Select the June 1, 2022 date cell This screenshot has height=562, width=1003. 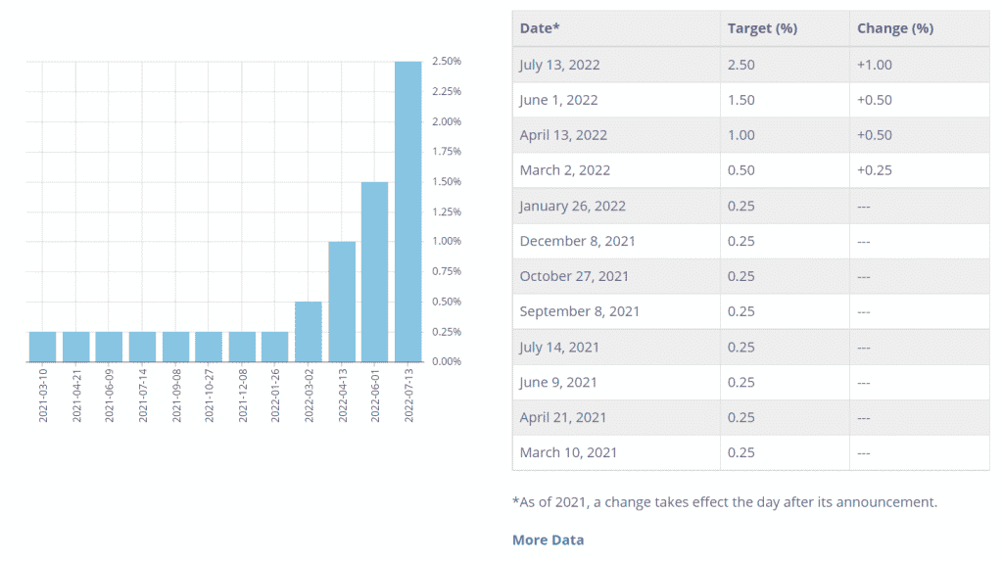pyautogui.click(x=558, y=100)
